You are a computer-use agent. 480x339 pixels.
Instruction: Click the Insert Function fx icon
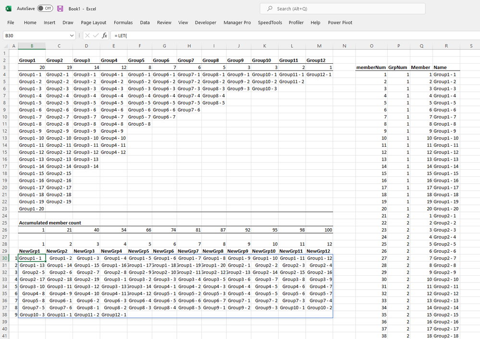point(104,35)
